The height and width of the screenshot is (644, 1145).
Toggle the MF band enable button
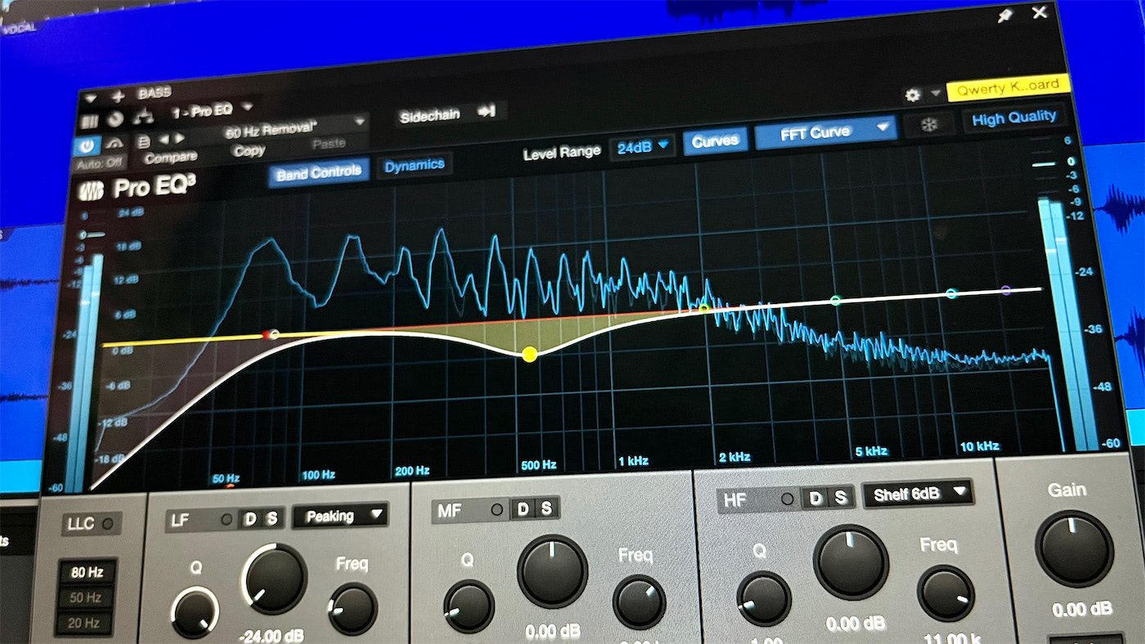point(496,509)
